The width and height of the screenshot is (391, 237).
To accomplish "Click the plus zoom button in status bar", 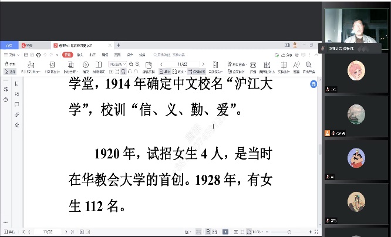I will [310, 232].
